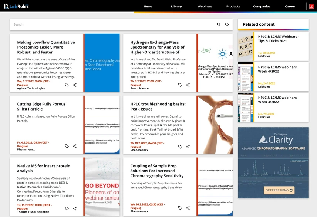The image size is (317, 217).
Task: Open the Products menu
Action: pyautogui.click(x=233, y=6)
